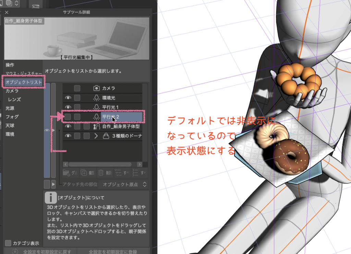The image size is (351, 254).
Task: Click 全設定を初期設定に戻す button
Action: tap(41, 251)
